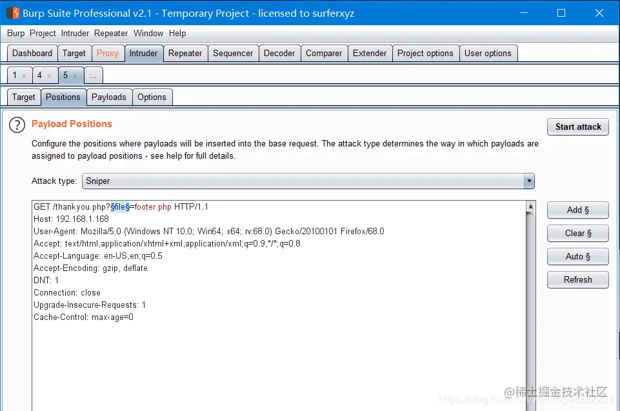
Task: Open the Window menu
Action: pos(148,33)
